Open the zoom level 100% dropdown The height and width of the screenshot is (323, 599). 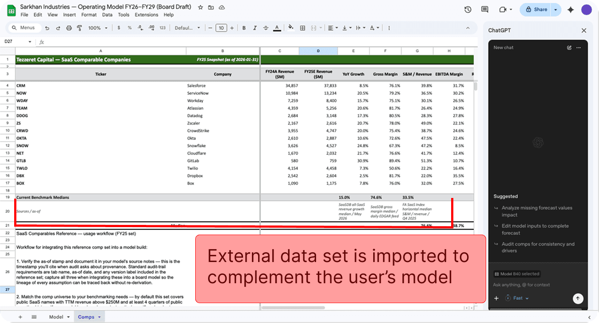click(98, 28)
